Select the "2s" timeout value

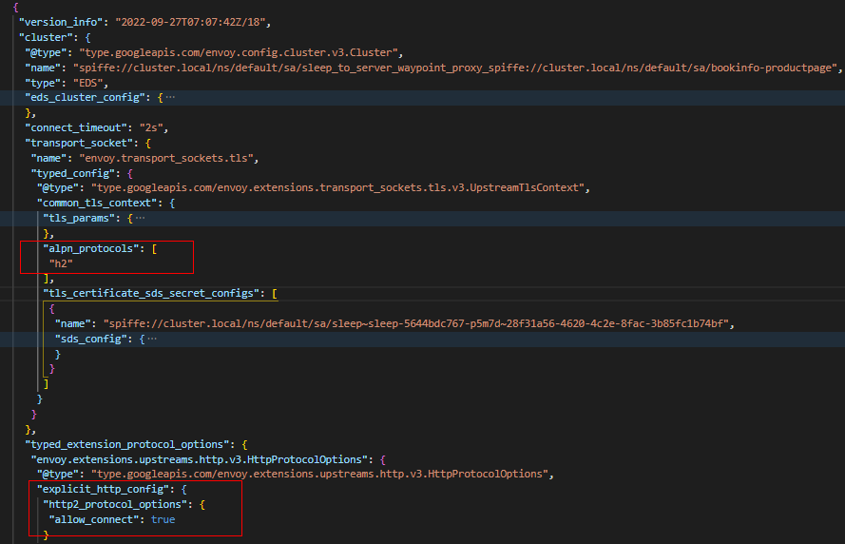151,127
